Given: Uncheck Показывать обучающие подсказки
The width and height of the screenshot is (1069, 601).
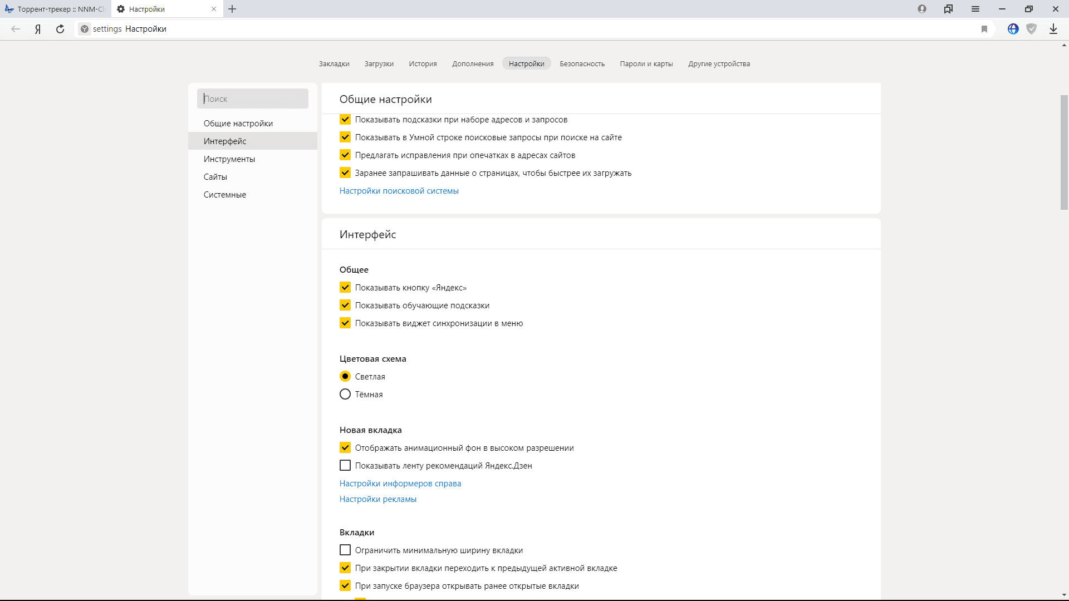Looking at the screenshot, I should point(345,305).
